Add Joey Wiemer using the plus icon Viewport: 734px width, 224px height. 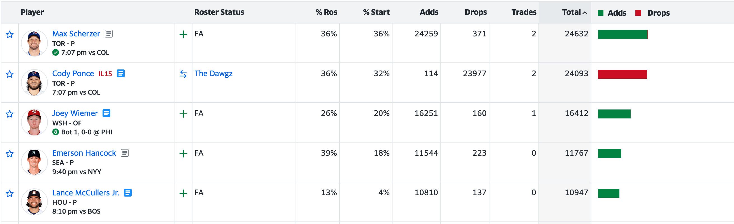coord(183,114)
